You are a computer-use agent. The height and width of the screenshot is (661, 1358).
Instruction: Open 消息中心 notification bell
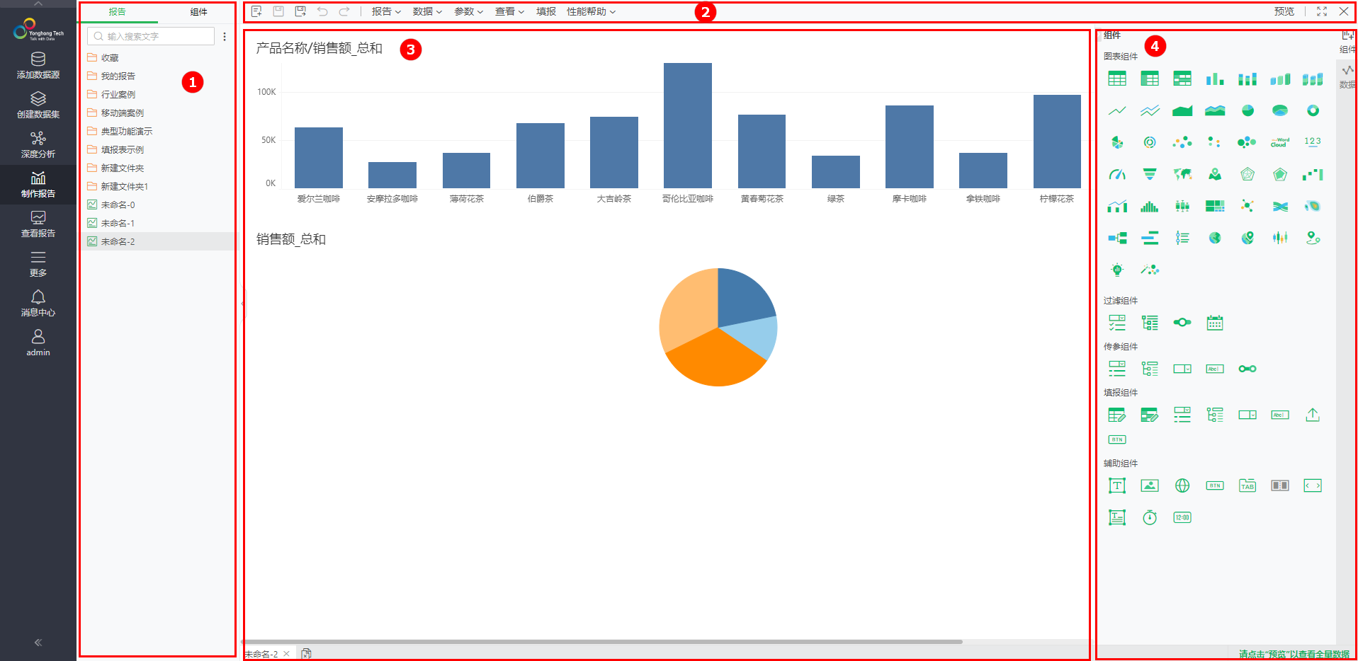point(38,303)
